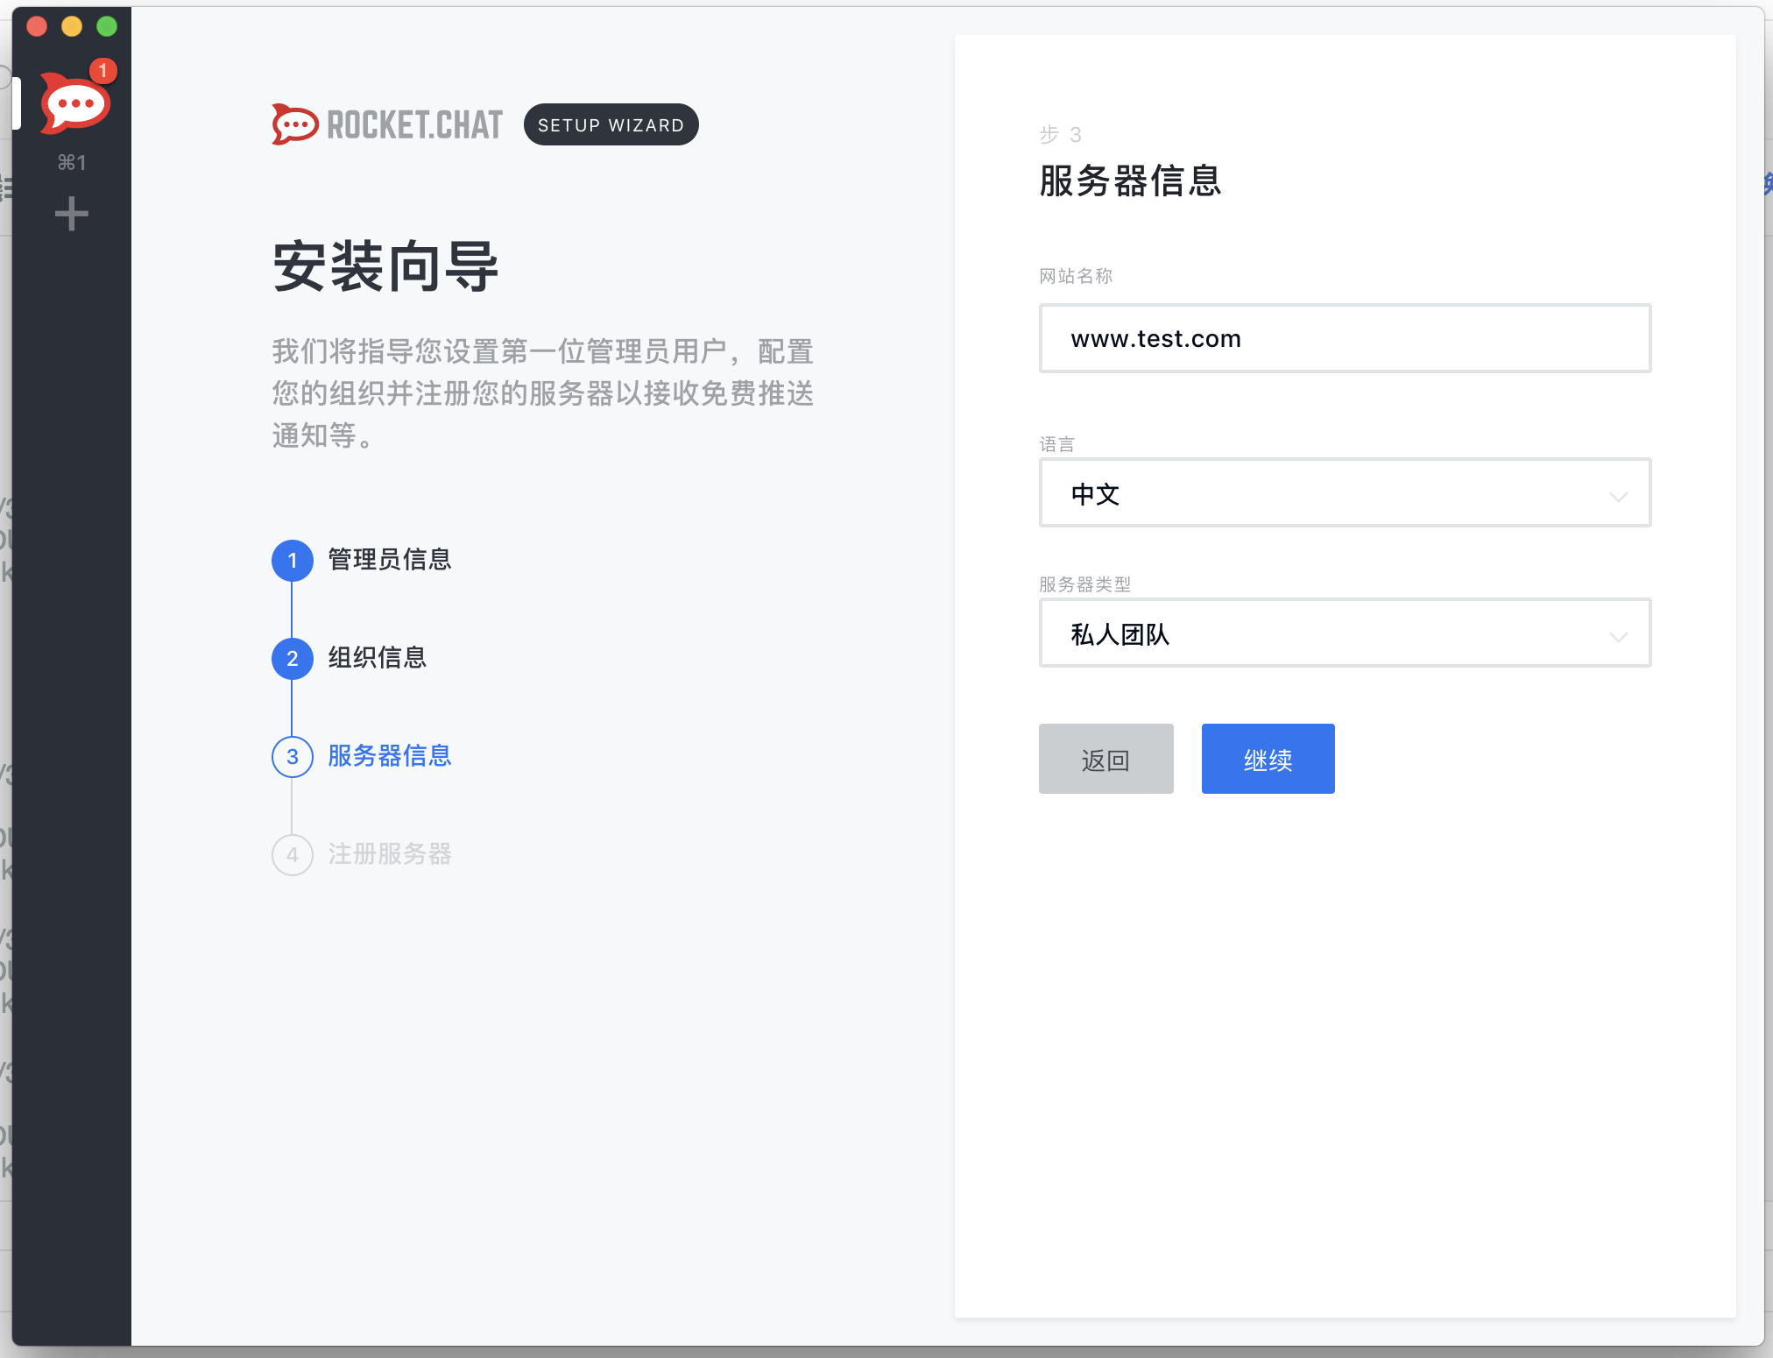The image size is (1773, 1358).
Task: Expand the 语言 dropdown chevron
Action: 1618,496
